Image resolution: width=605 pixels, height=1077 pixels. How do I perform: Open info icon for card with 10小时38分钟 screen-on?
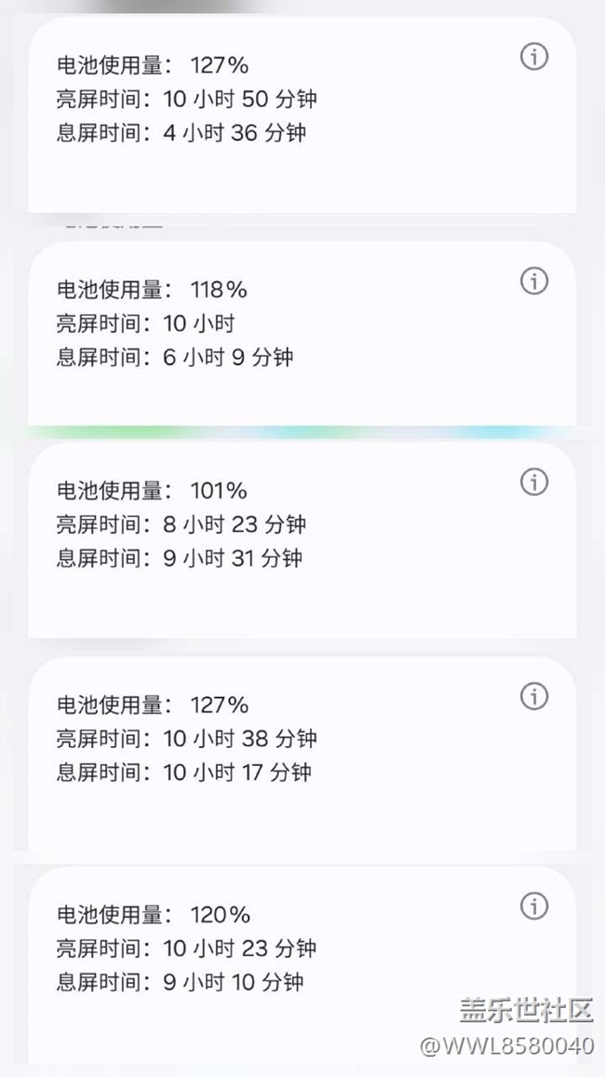point(533,696)
